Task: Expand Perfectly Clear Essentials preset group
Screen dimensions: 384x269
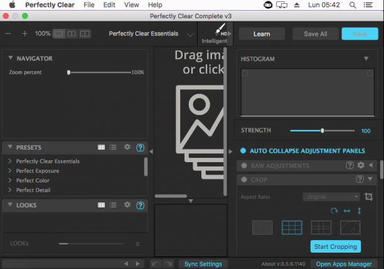Action: [10, 161]
